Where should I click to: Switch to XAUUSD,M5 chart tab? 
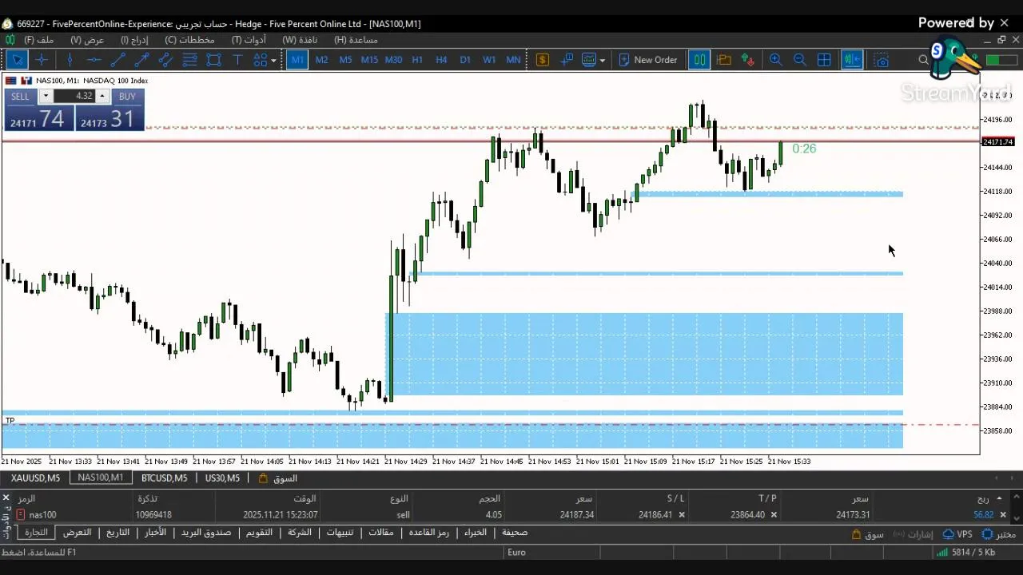(x=35, y=478)
